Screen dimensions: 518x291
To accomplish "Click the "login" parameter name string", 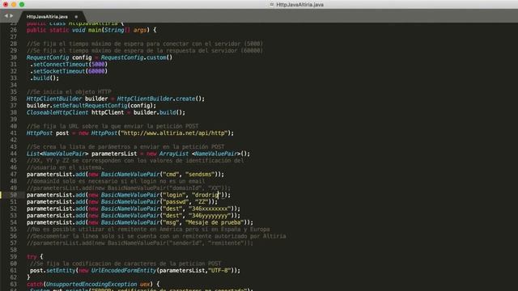I will tap(174, 195).
